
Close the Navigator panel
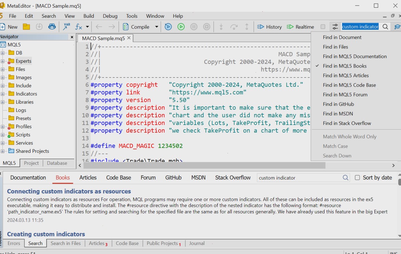[x=72, y=37]
